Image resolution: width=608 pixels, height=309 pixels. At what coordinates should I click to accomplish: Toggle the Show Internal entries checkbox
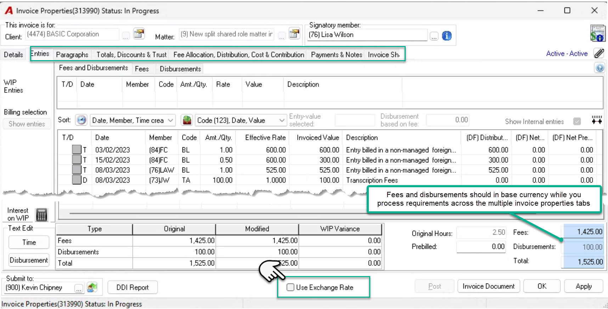[577, 121]
